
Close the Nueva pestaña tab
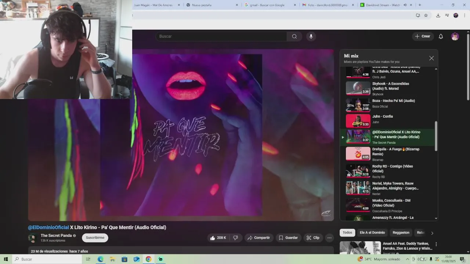(x=237, y=5)
